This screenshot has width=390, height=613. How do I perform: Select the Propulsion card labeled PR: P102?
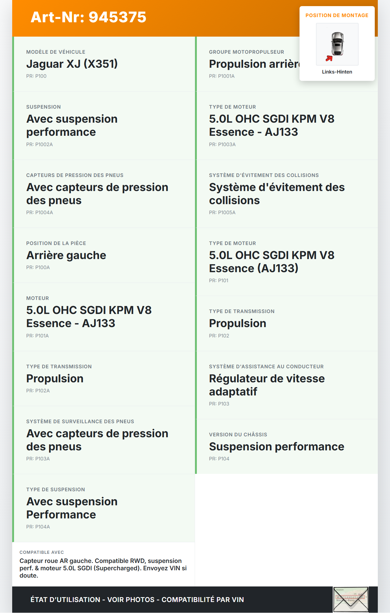click(x=286, y=323)
